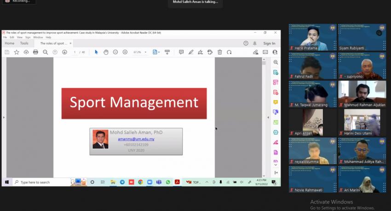Image resolution: width=391 pixels, height=211 pixels.
Task: Click the share with others person icon
Action: tap(275, 52)
